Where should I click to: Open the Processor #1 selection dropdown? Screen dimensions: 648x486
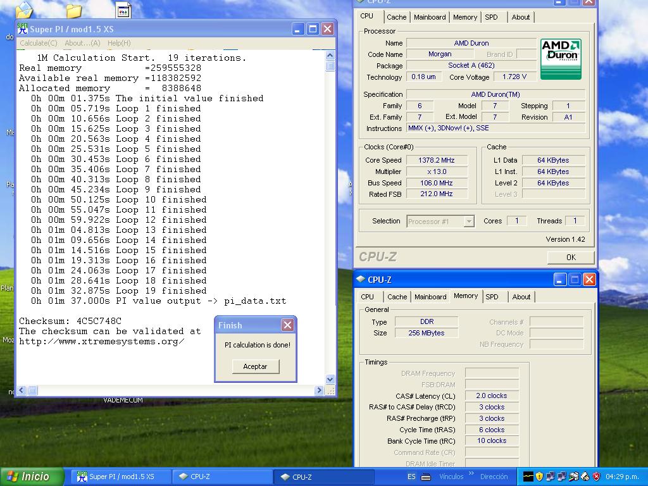[x=469, y=221]
